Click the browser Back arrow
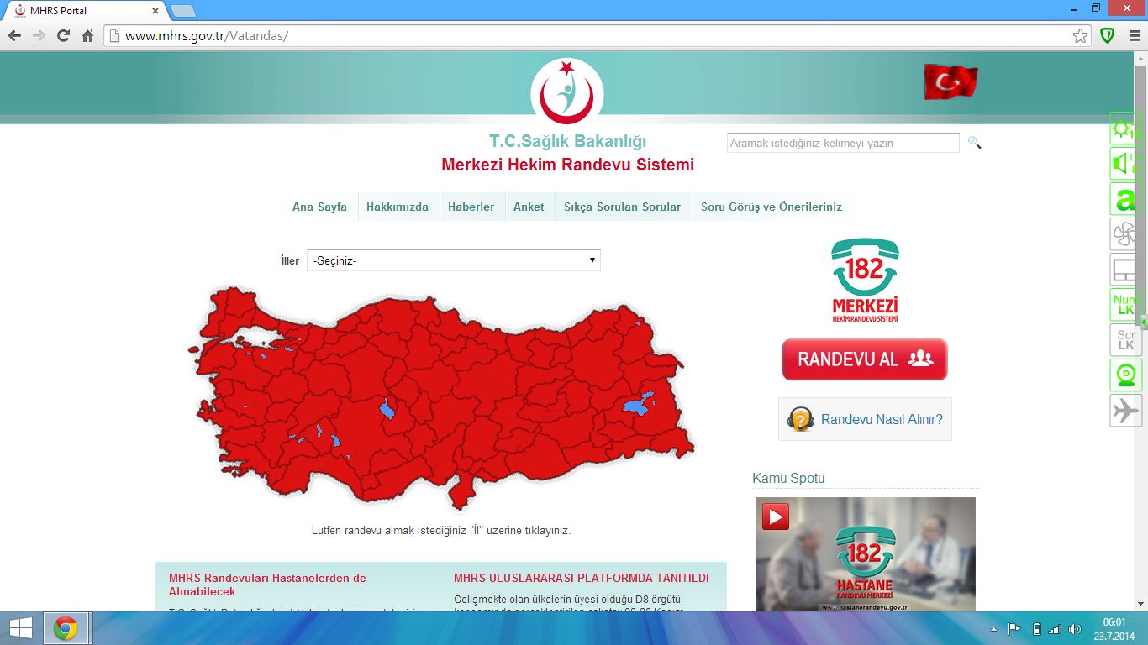This screenshot has width=1148, height=645. [14, 36]
